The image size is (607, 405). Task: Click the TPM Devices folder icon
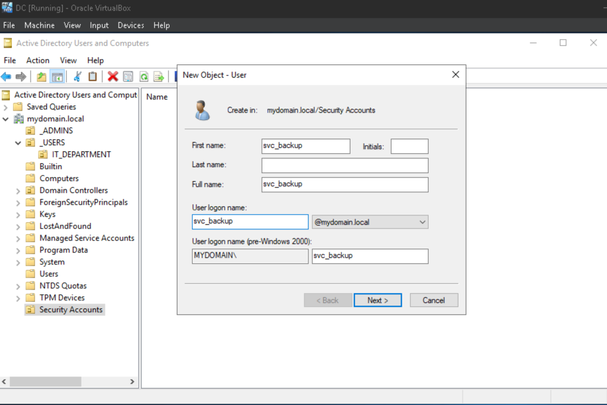[x=30, y=298]
